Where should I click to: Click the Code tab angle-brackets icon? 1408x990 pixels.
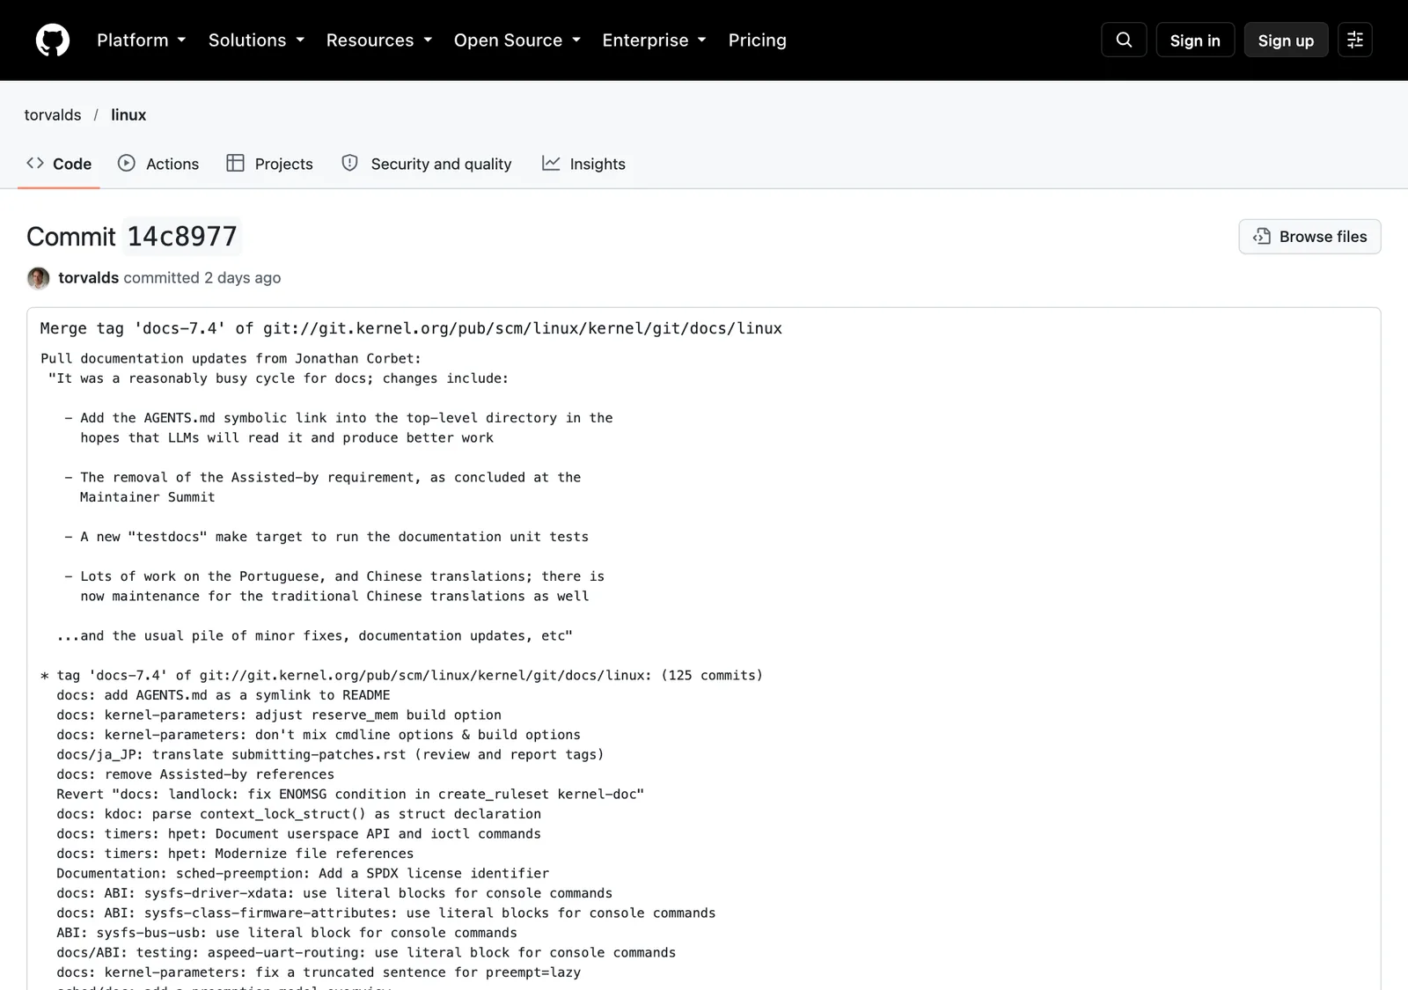pos(35,163)
